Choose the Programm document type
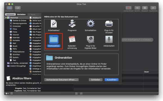The height and width of the screenshot is (101, 163). (72, 24)
